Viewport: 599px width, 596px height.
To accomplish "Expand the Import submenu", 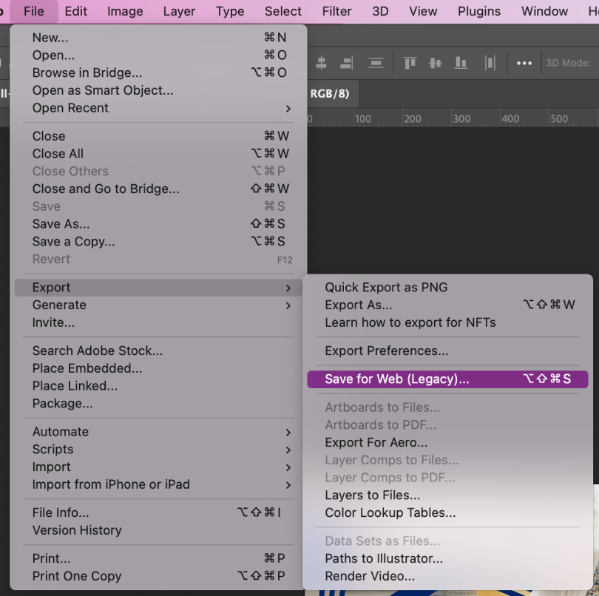I will 158,467.
